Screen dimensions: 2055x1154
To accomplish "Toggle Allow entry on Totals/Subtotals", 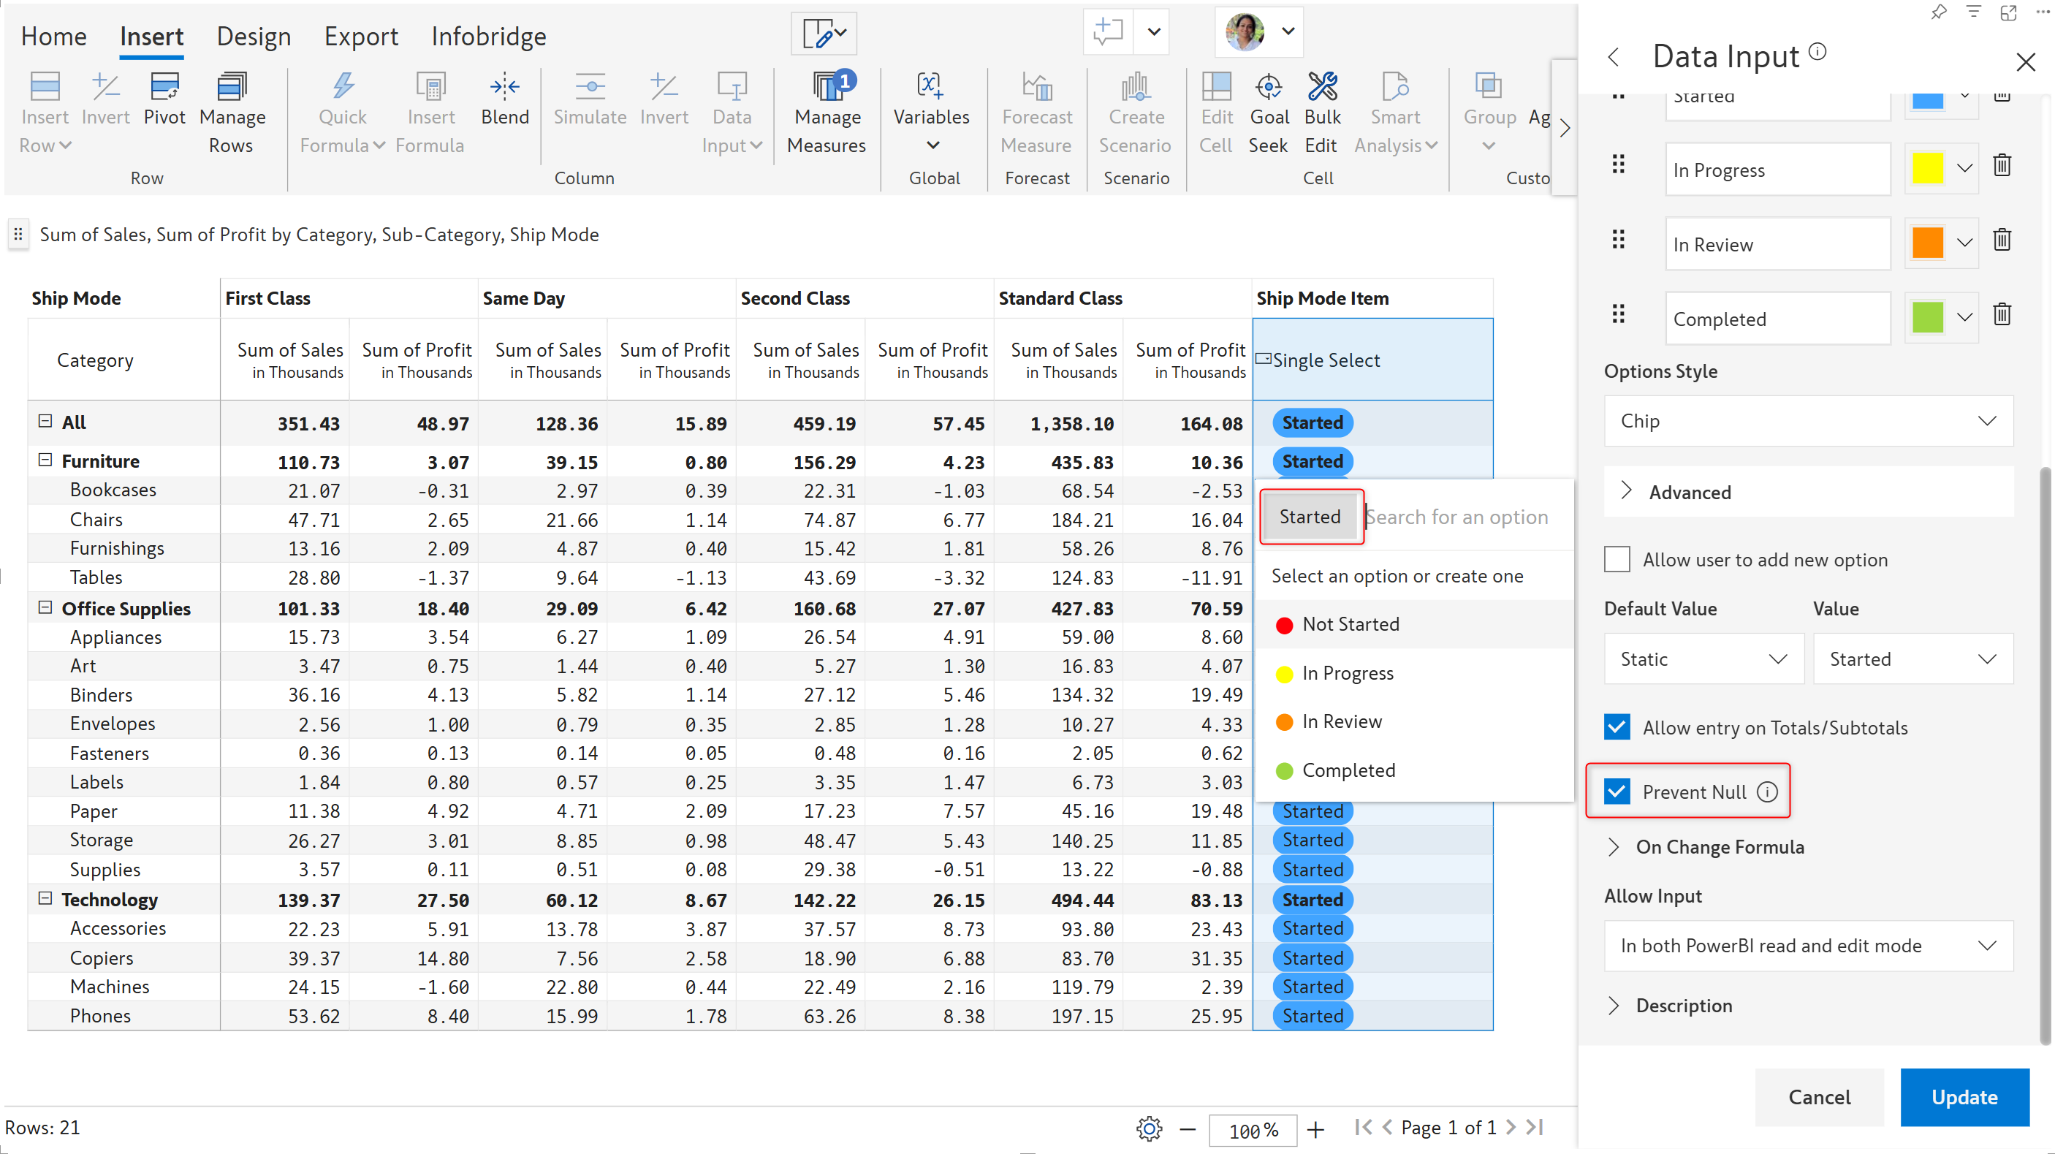I will tap(1617, 726).
